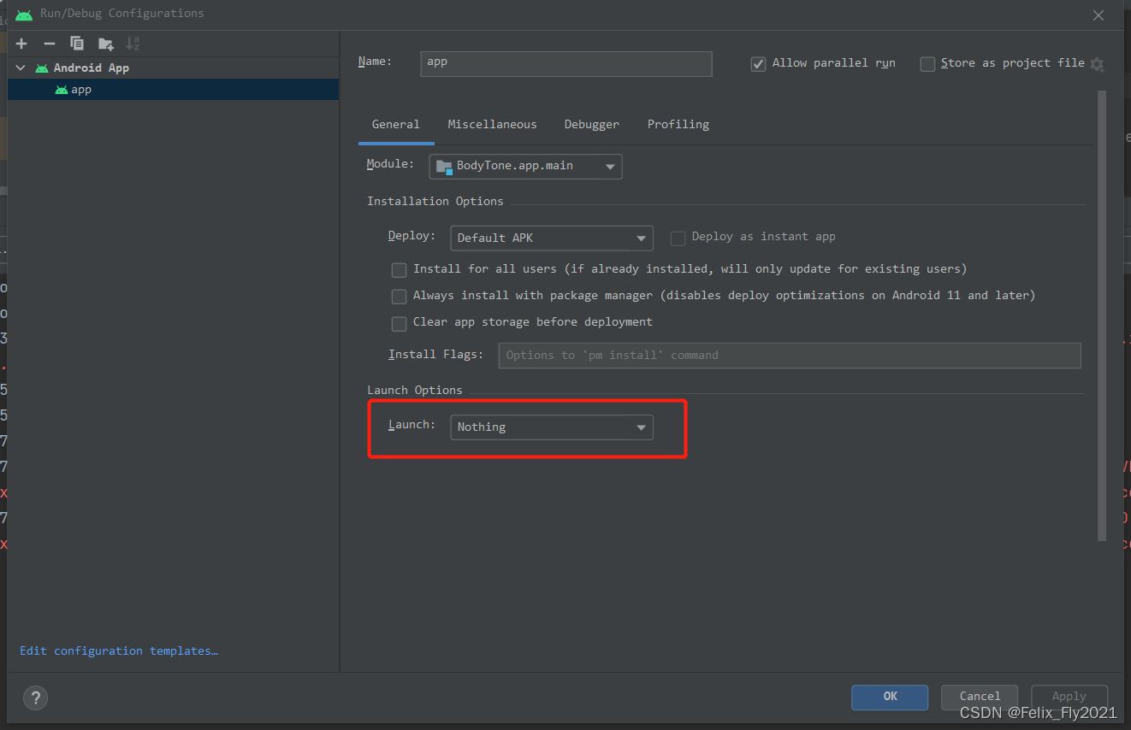Add a new run configuration
This screenshot has width=1131, height=730.
[21, 43]
